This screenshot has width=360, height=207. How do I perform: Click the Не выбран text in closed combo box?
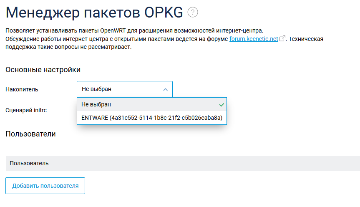point(96,89)
